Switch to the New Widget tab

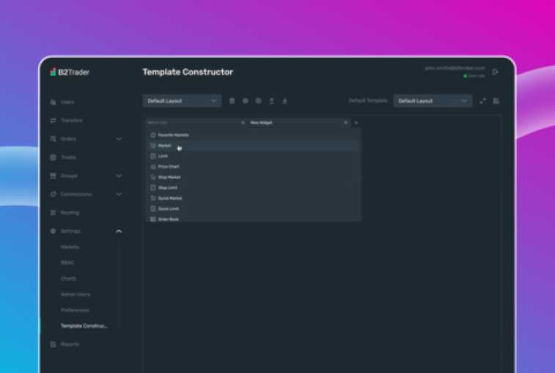262,123
